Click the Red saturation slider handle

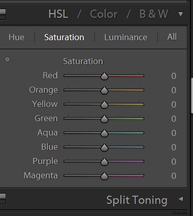point(104,76)
